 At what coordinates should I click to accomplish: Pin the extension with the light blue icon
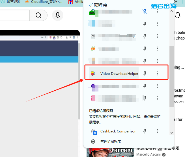click(145, 24)
